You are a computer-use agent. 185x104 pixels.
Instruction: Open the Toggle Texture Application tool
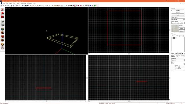tap(3, 29)
